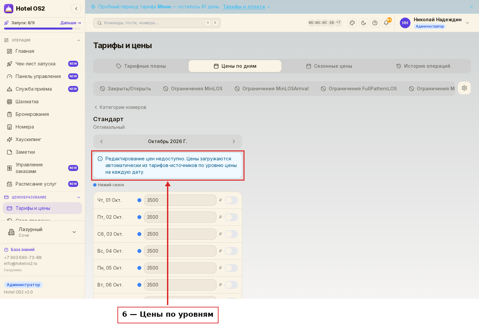Click the launch progress bar
This screenshot has height=331, width=479.
coord(42,29)
